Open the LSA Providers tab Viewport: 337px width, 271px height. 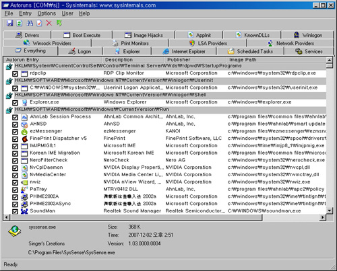pos(208,43)
